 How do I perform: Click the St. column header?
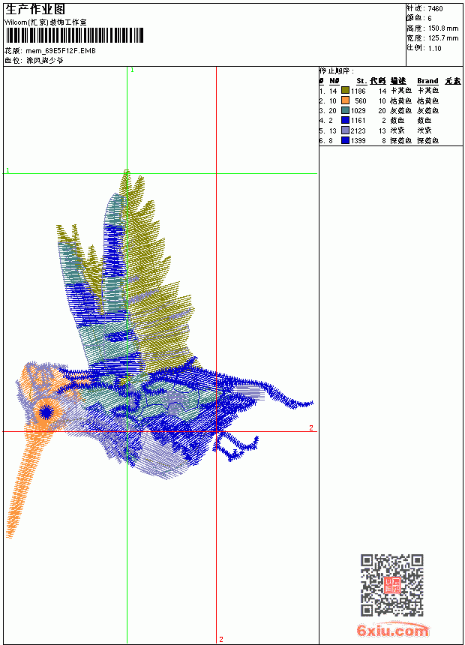click(361, 81)
